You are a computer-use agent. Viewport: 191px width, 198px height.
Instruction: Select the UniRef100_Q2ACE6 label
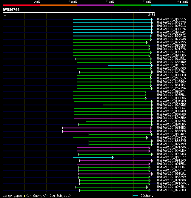(171, 105)
